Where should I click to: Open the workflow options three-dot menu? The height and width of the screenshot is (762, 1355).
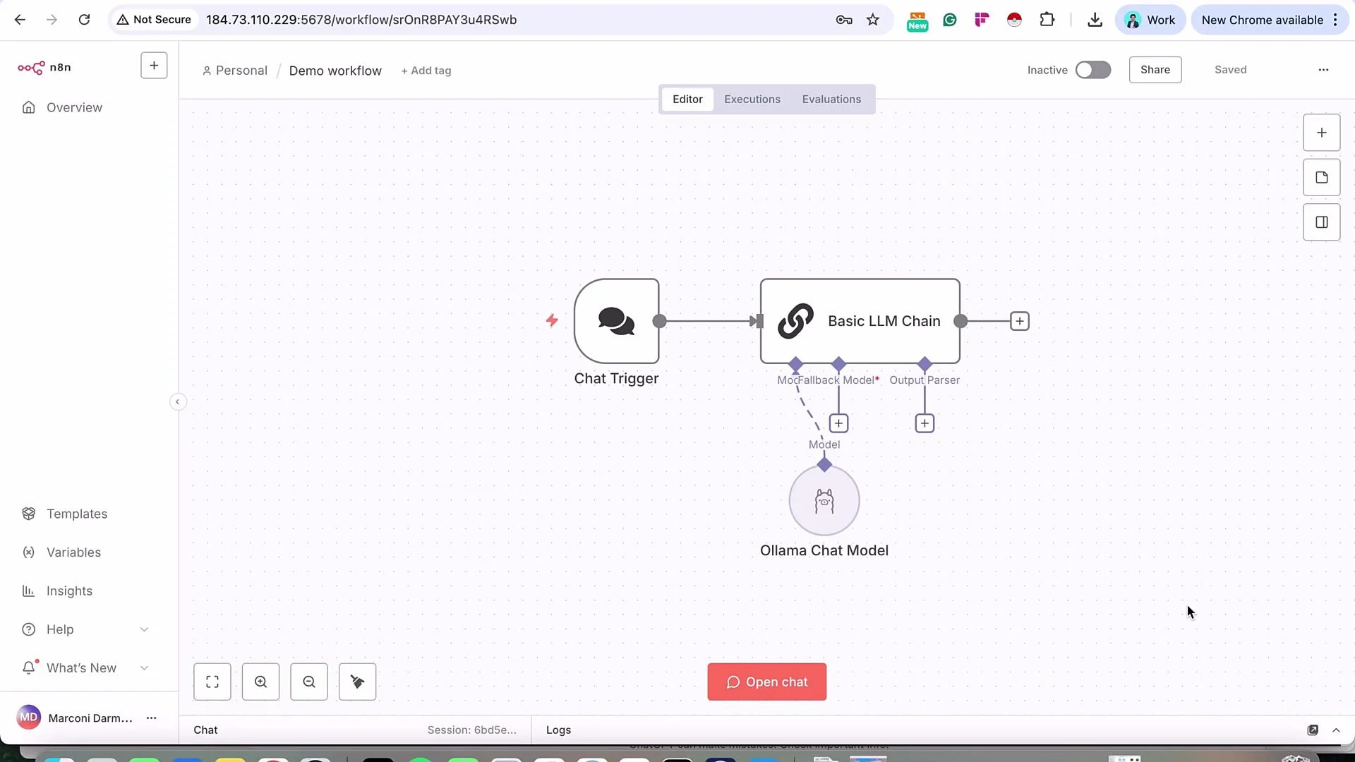point(1323,70)
